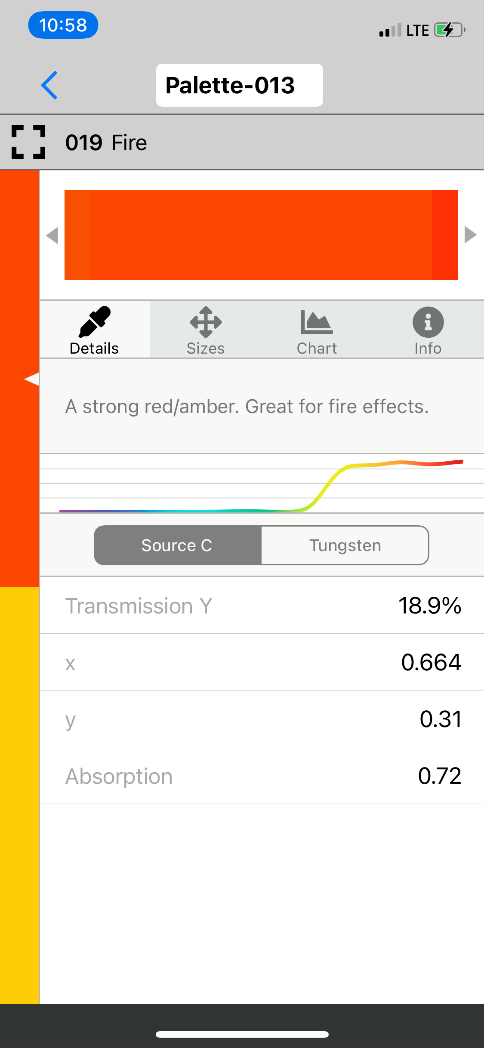484x1048 pixels.
Task: Select the yellow color in side strip
Action: click(19, 795)
